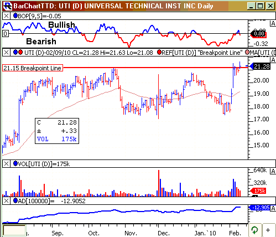Click the green refresh arrow button
Screen dimensions: 276x237
pos(255,230)
